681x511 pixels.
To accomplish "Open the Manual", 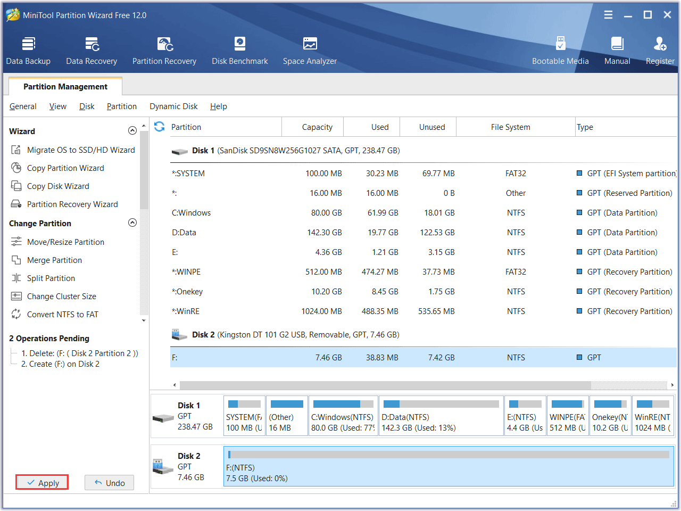I will (617, 51).
